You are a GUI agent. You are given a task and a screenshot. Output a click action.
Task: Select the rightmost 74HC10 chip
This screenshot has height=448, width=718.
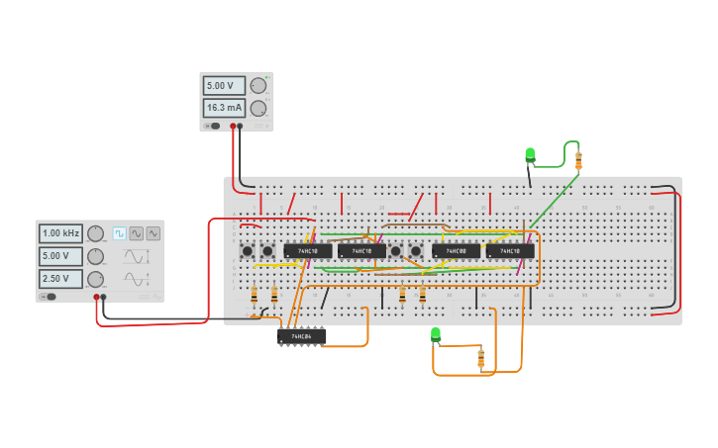point(510,251)
